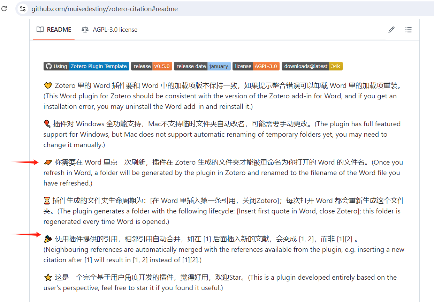Click text 'regenerated every time Word is opened.)'
This screenshot has height=302, width=434.
(106, 221)
